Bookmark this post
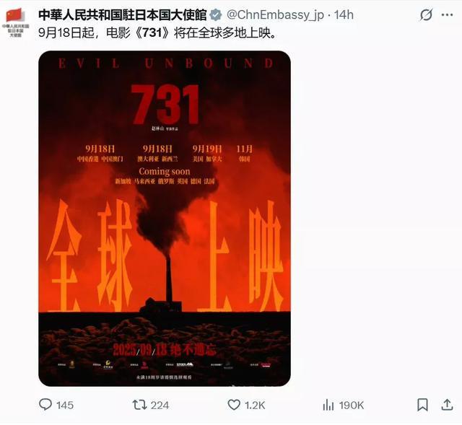Viewport: 462px width, 425px height. click(x=422, y=405)
